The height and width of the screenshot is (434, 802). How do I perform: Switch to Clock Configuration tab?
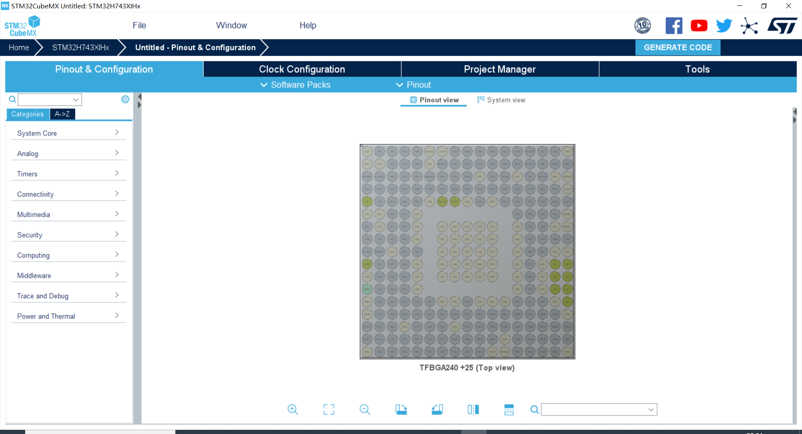[x=302, y=69]
